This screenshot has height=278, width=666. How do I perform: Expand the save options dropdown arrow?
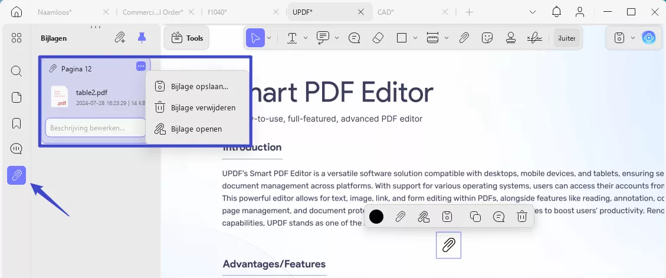pos(633,38)
